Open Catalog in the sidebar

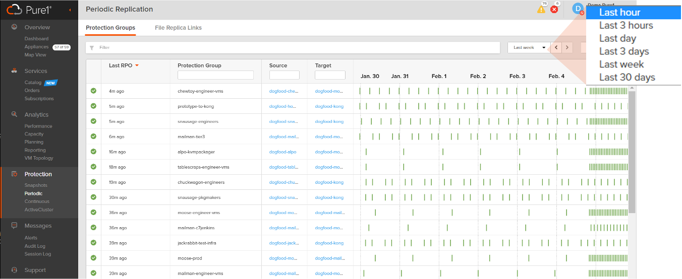pyautogui.click(x=33, y=83)
